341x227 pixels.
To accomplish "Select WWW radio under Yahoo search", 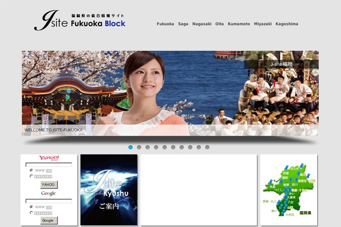I will (x=31, y=170).
